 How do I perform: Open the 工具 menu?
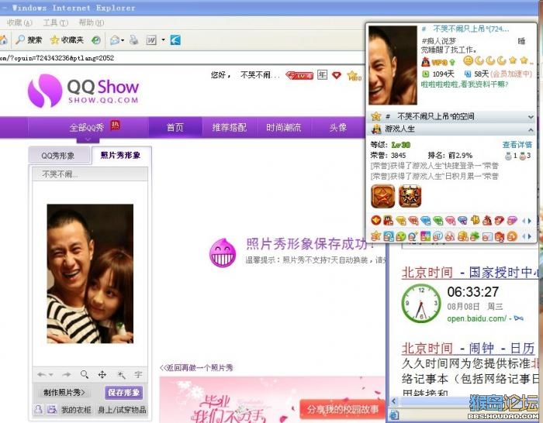(x=55, y=22)
